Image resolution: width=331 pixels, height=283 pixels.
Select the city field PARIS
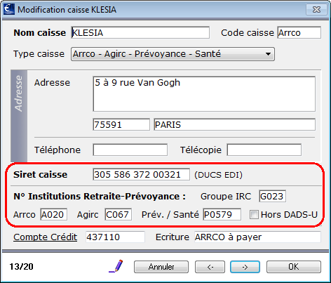coord(234,124)
